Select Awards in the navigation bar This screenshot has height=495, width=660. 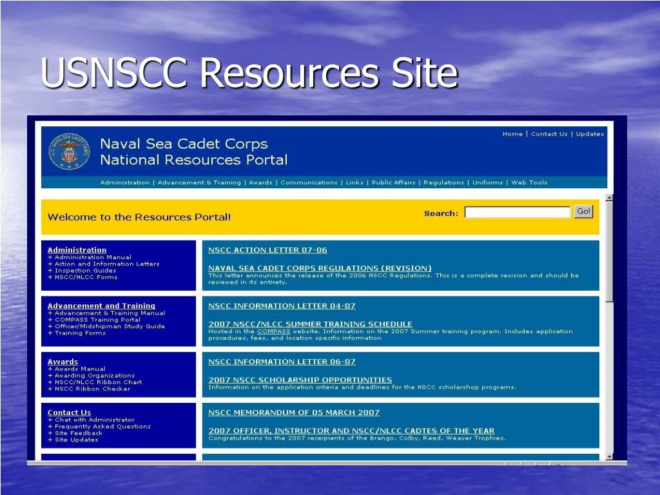point(260,182)
